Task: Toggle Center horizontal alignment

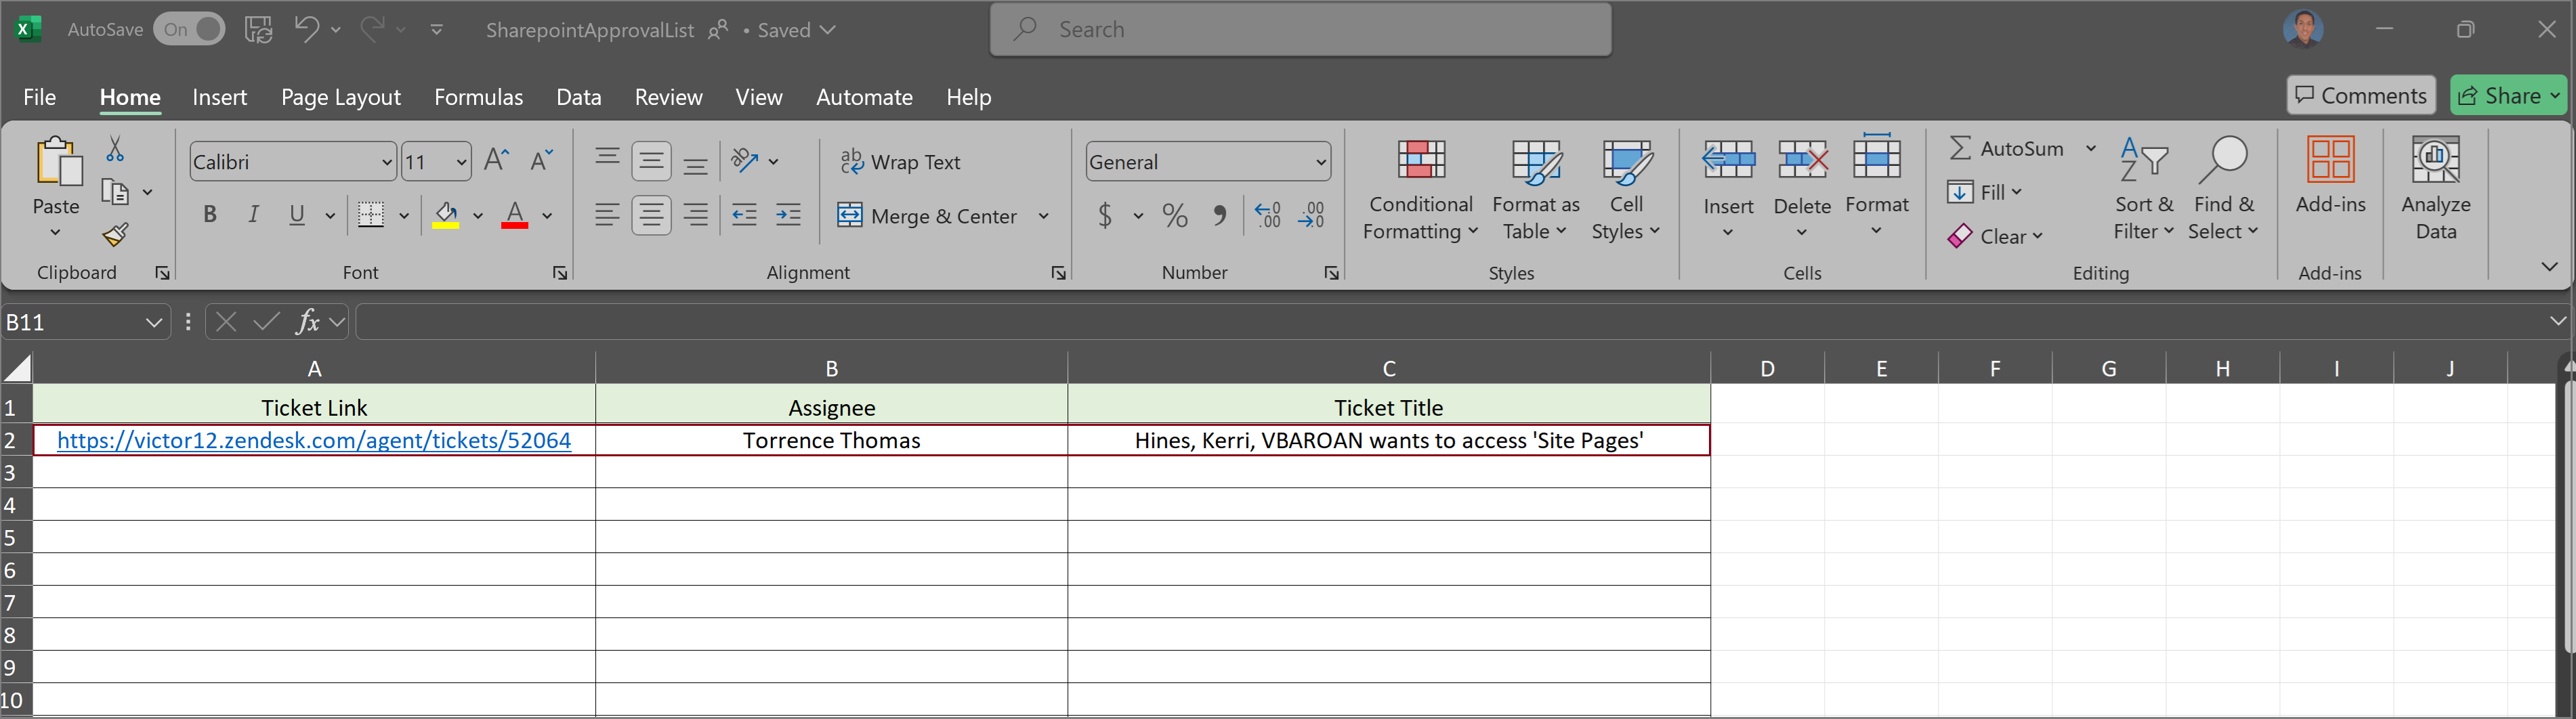Action: [x=651, y=215]
